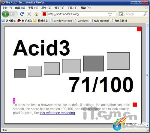
Task: Click the green Back navigation arrow
Action: coord(5,14)
